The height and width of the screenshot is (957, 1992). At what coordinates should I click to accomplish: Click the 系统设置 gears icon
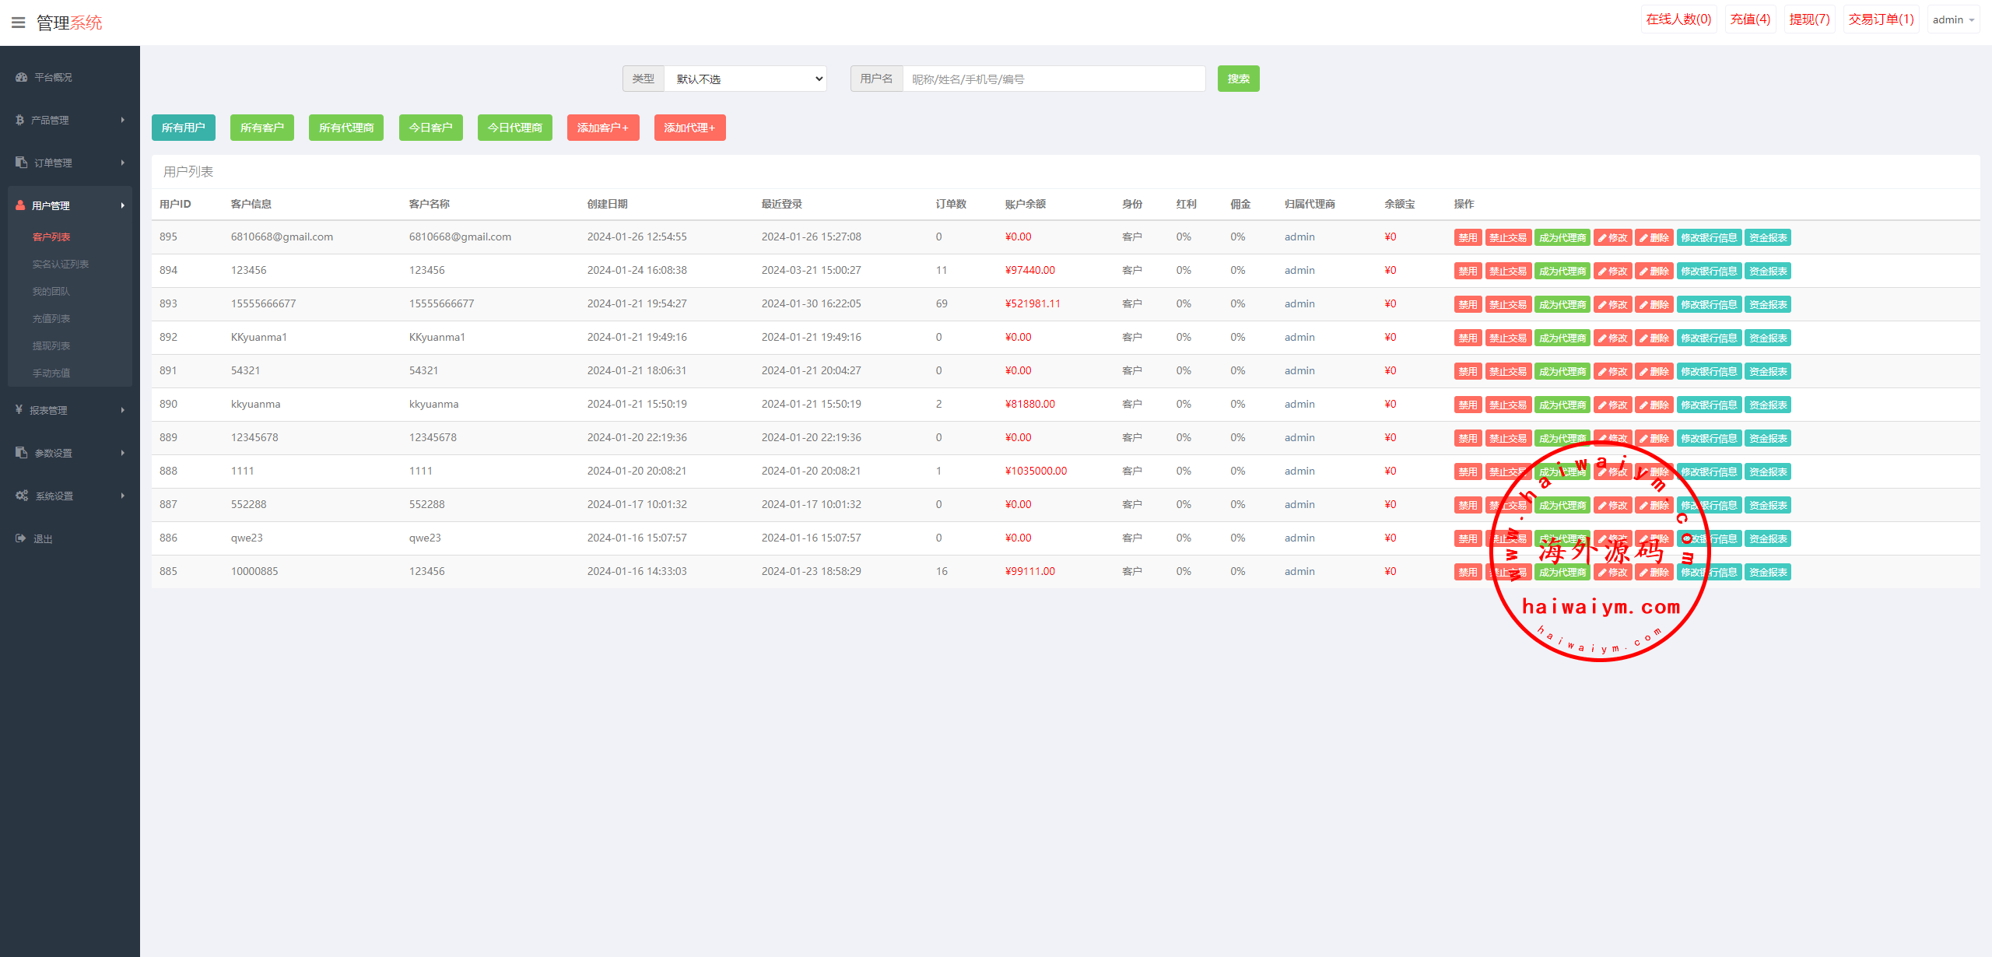(x=22, y=496)
